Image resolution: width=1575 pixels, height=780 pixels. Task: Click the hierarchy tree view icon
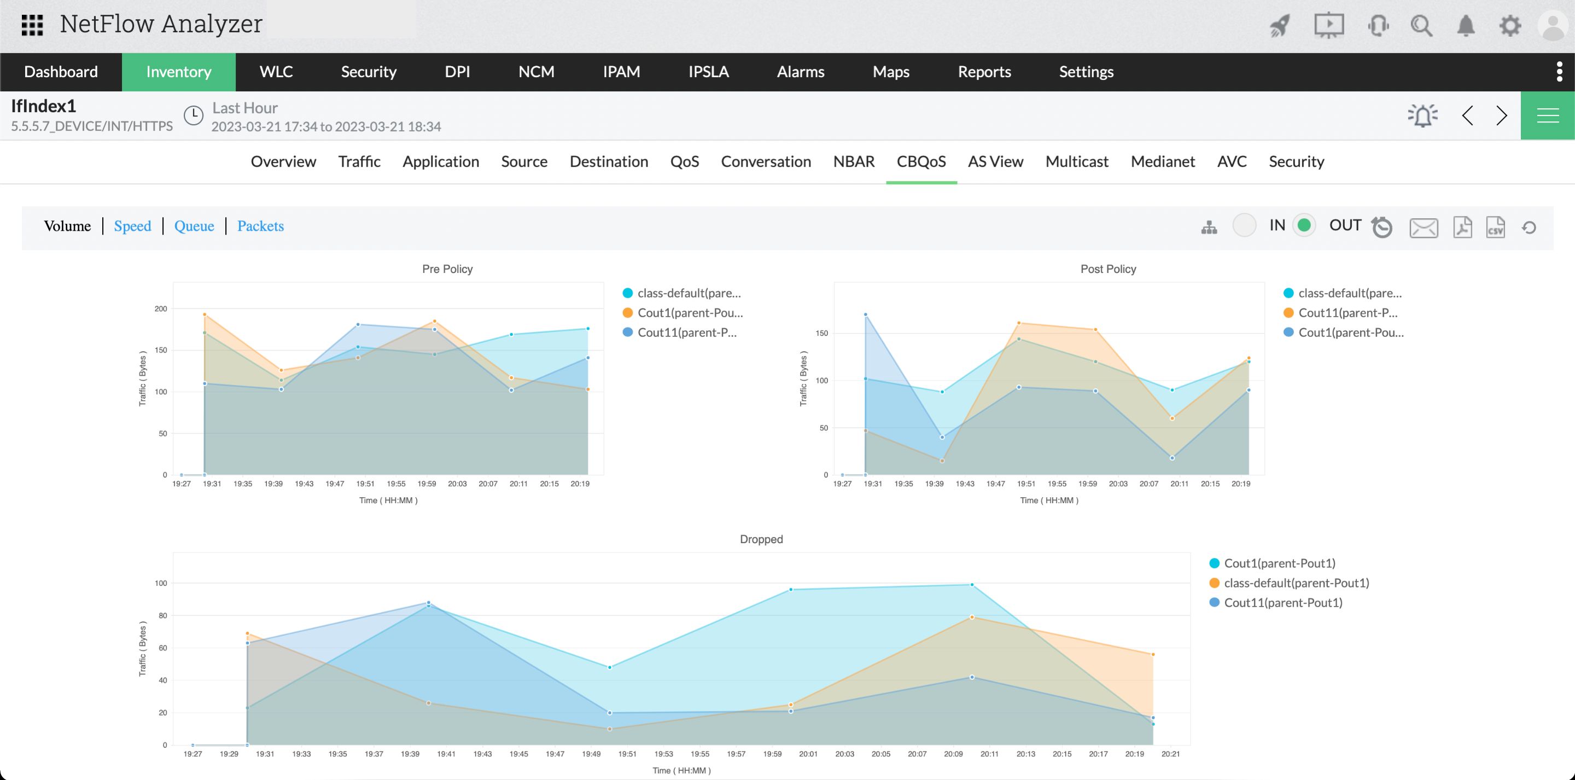pos(1209,228)
